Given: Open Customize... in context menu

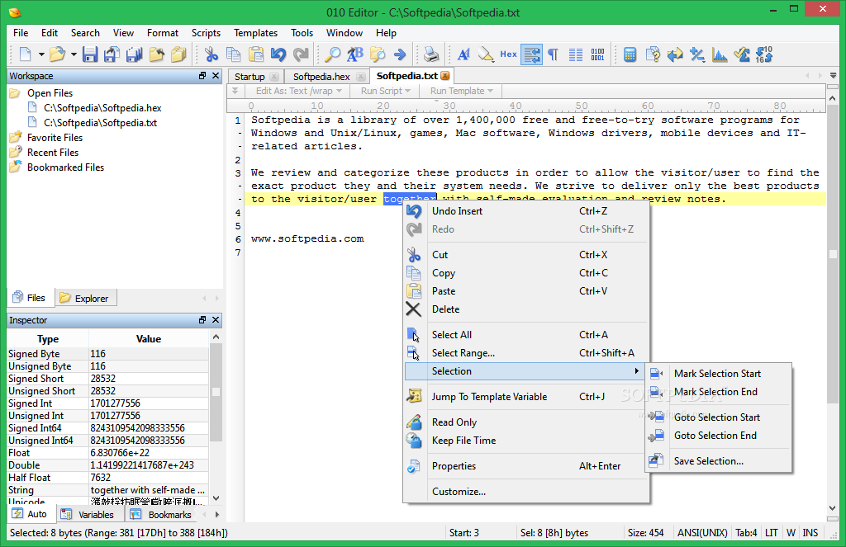Looking at the screenshot, I should tap(526, 492).
